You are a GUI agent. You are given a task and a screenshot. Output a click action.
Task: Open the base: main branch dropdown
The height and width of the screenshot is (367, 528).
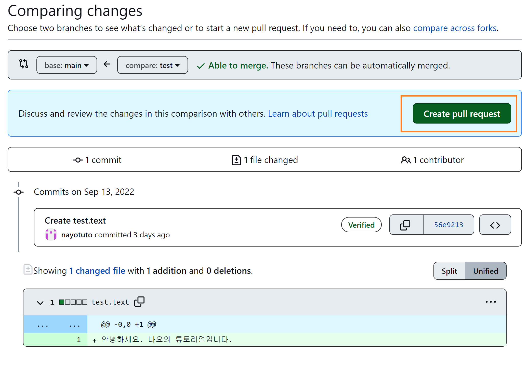click(67, 65)
